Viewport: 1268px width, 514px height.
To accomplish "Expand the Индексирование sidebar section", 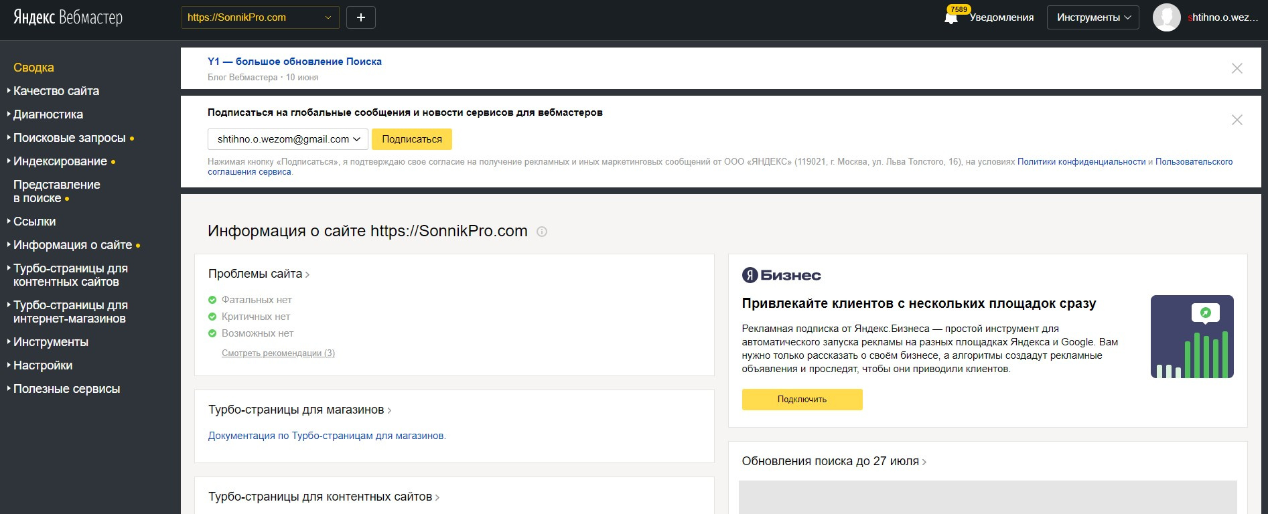I will coord(60,161).
